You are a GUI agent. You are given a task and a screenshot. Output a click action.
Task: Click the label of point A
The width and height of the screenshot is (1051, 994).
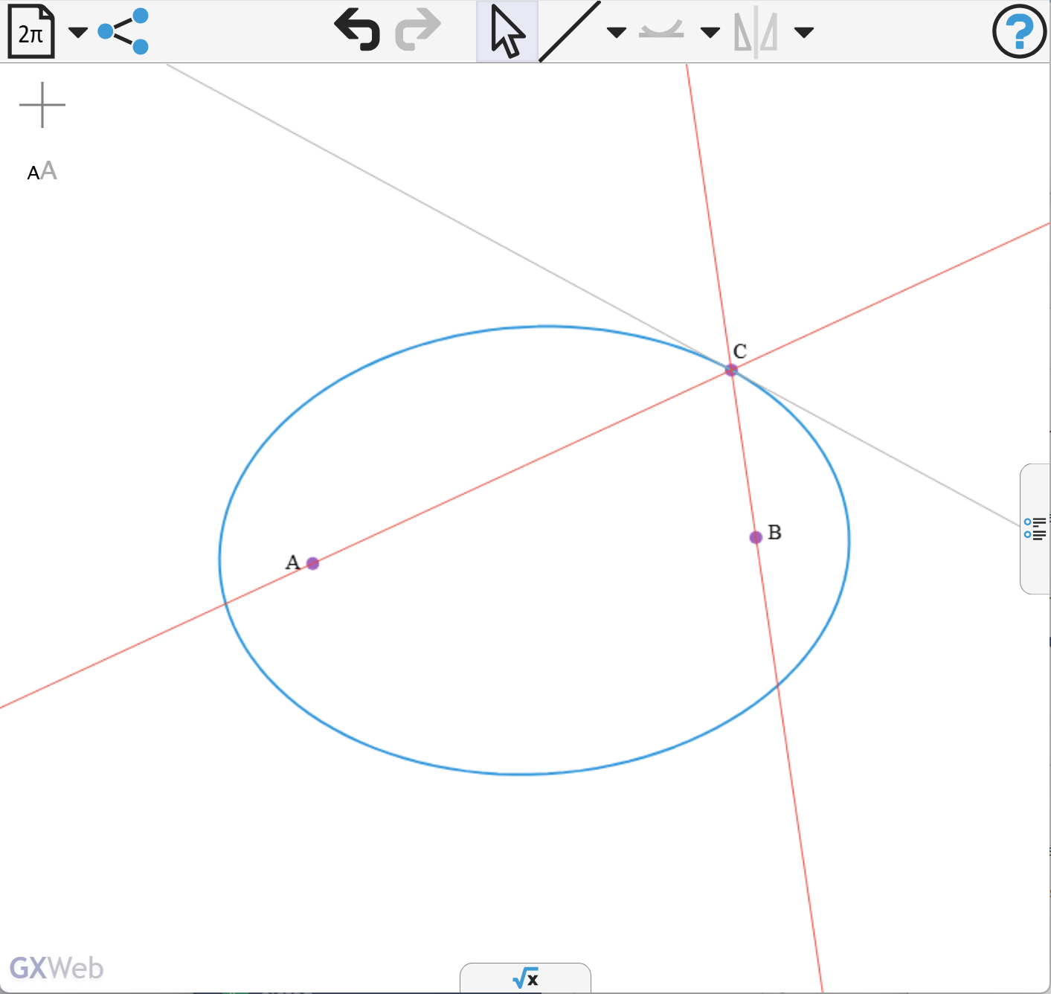[292, 562]
